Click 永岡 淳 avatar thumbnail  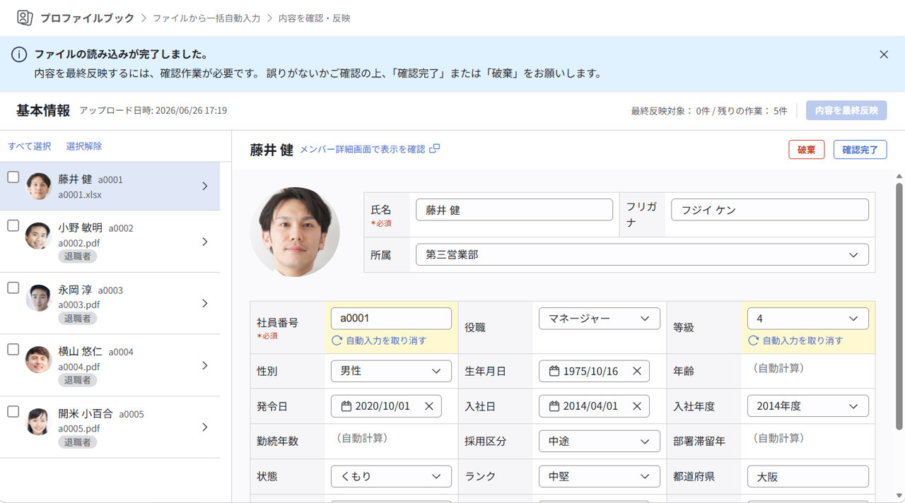[38, 298]
